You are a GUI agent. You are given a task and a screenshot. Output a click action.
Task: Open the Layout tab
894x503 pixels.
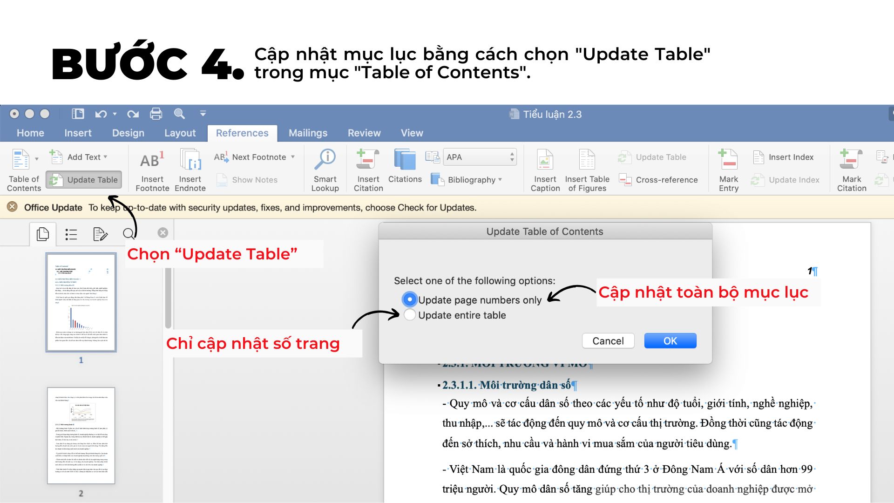tap(180, 133)
